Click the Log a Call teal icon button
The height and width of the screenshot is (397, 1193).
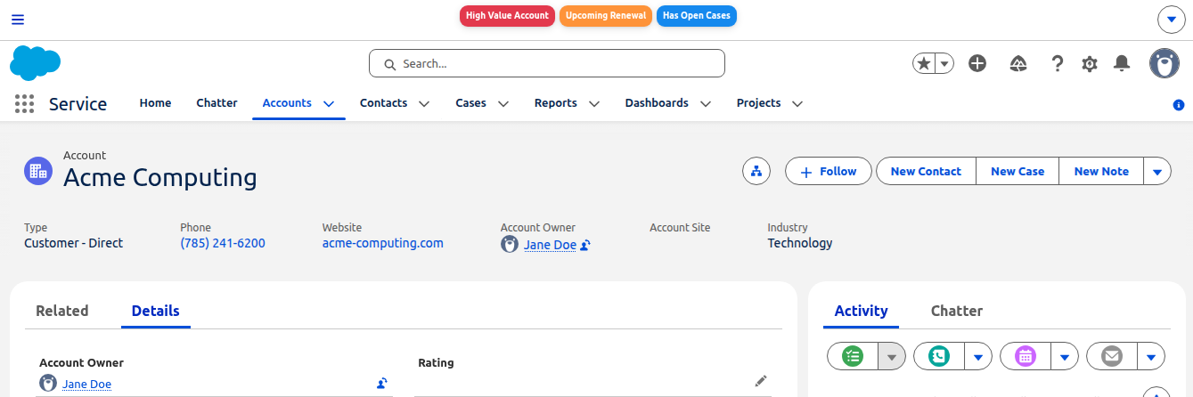939,356
